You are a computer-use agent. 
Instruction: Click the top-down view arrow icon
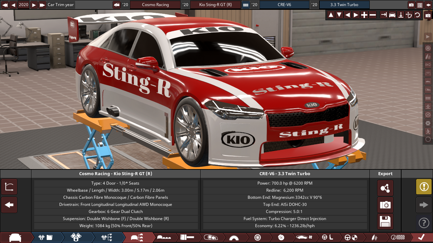tap(401, 15)
